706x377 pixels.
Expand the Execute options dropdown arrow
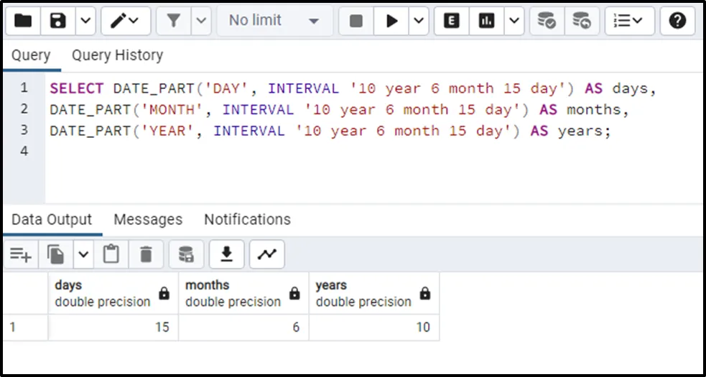coord(419,21)
